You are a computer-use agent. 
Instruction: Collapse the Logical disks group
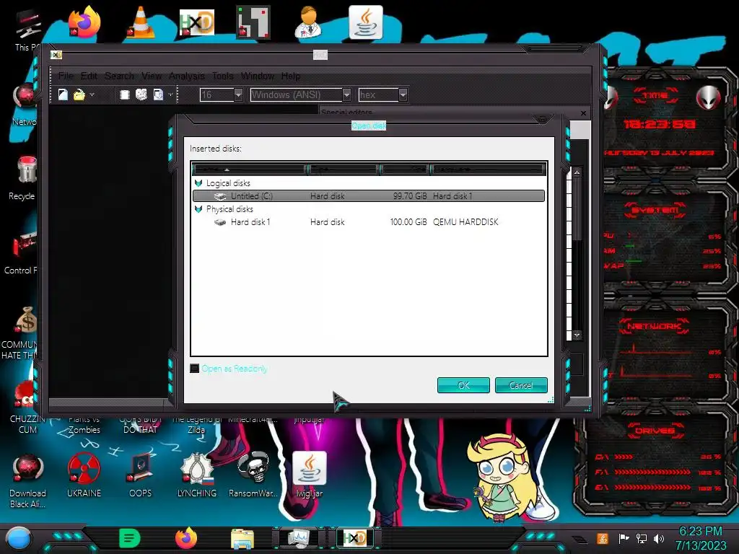pos(198,183)
